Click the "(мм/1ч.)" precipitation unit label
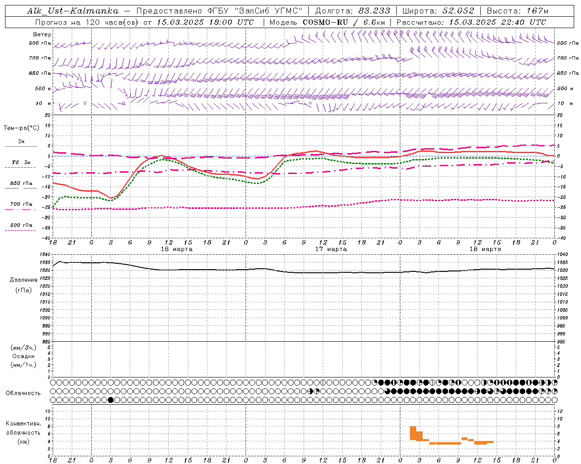 (24, 365)
